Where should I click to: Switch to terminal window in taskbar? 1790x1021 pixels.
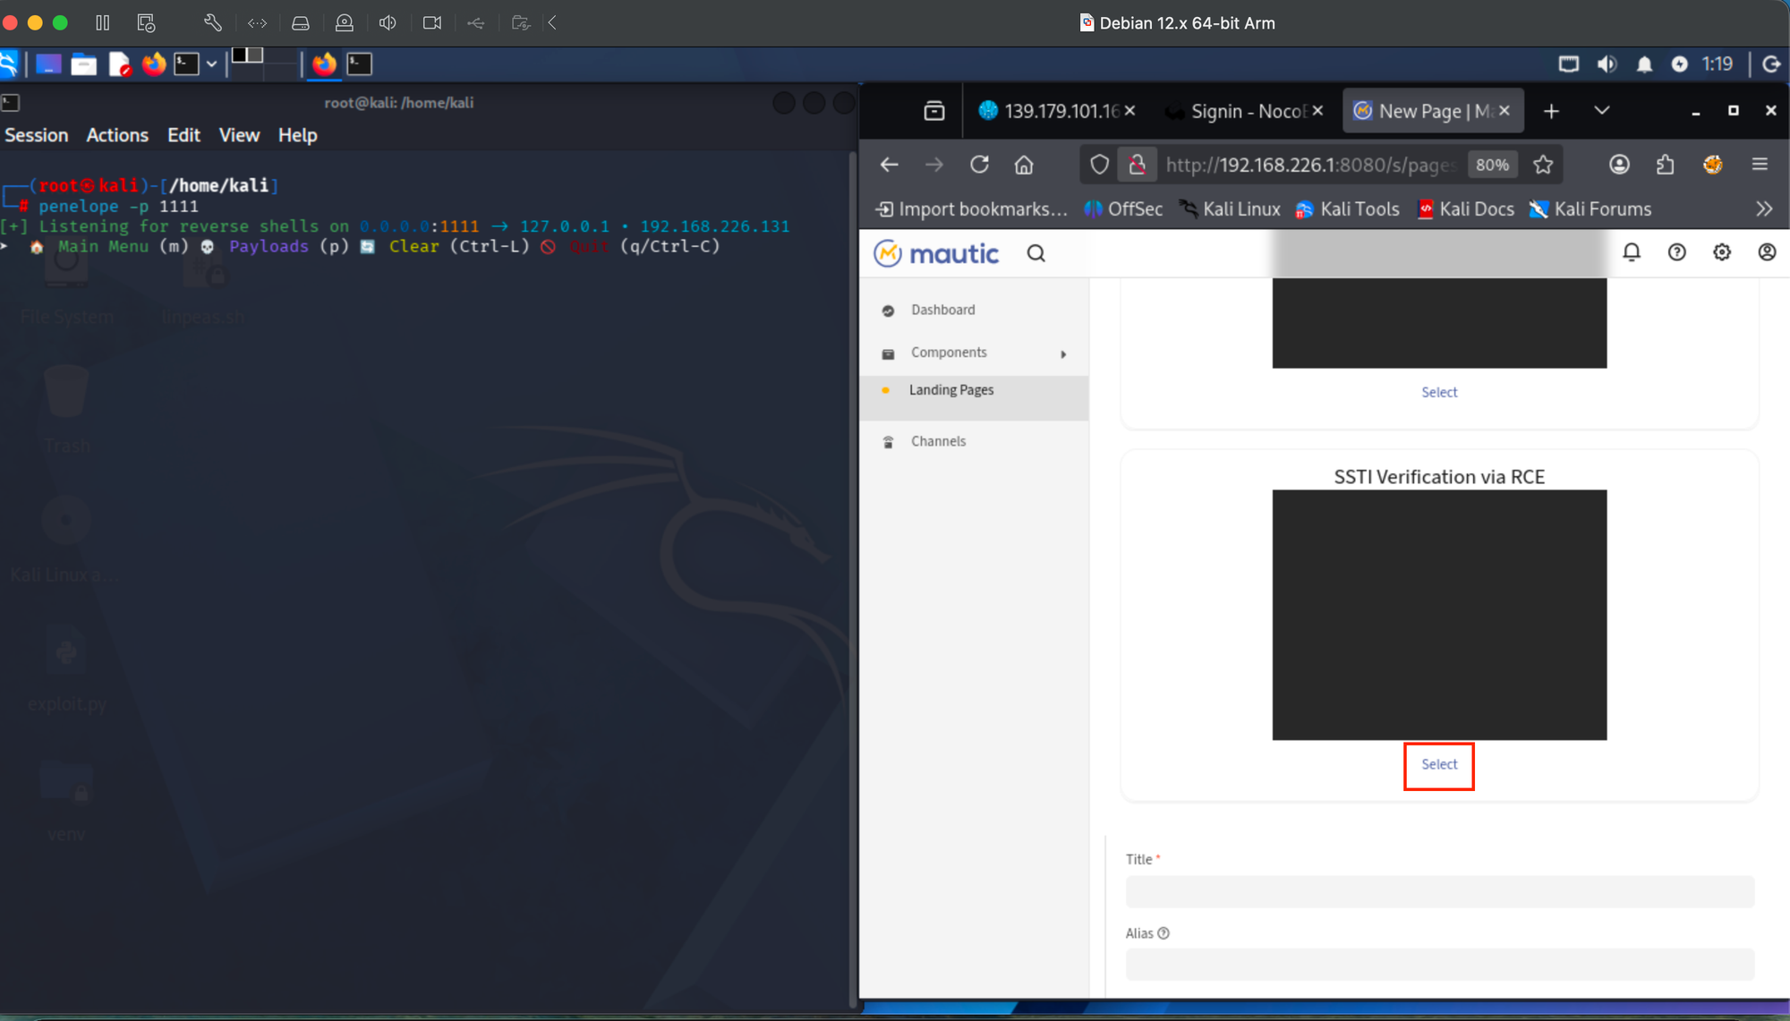click(x=360, y=64)
